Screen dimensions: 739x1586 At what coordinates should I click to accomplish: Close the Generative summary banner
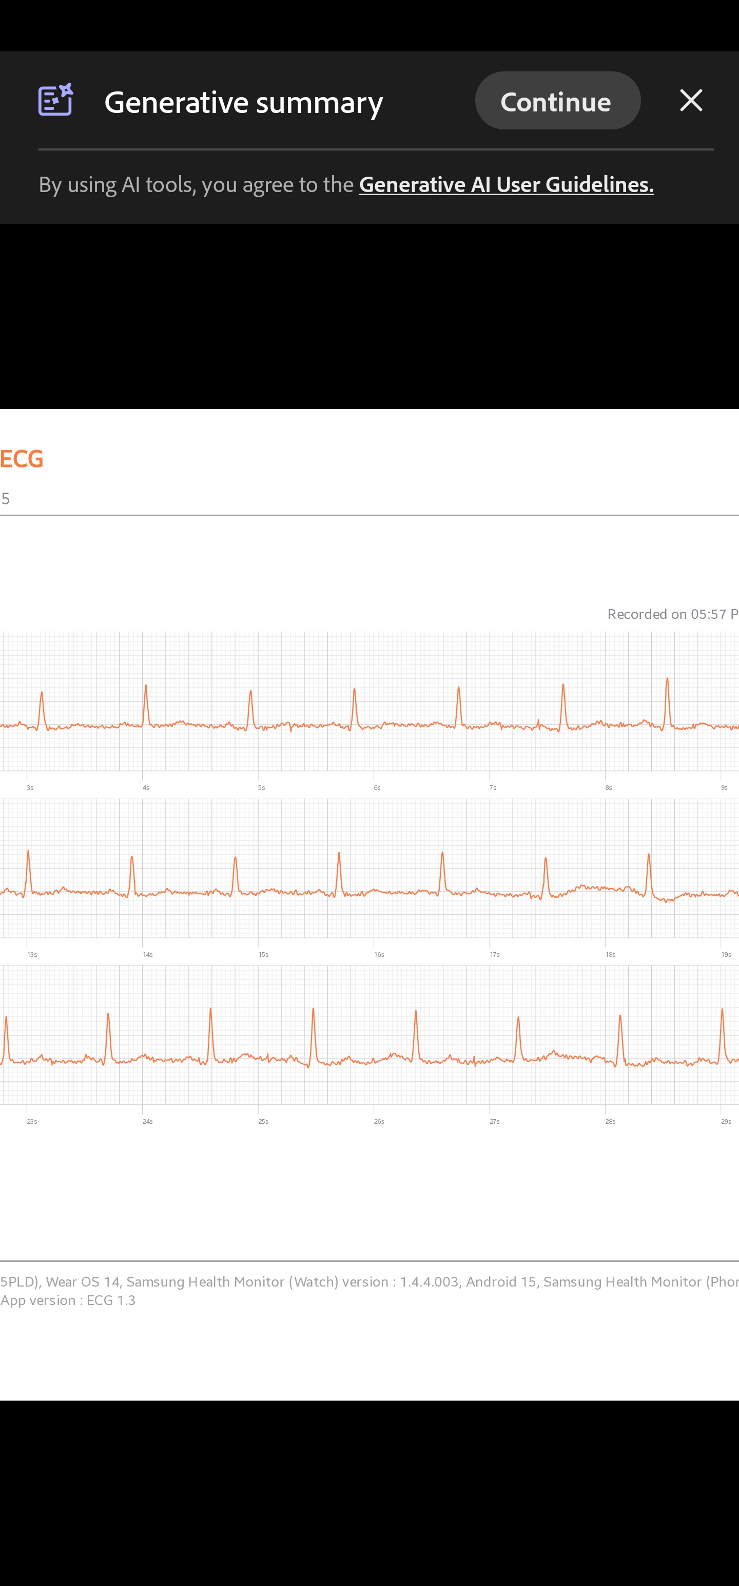coord(690,100)
